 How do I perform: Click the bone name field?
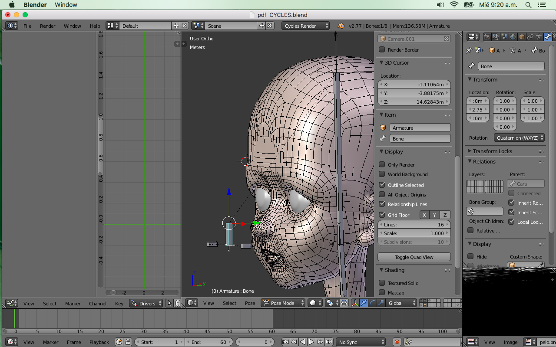pos(511,66)
